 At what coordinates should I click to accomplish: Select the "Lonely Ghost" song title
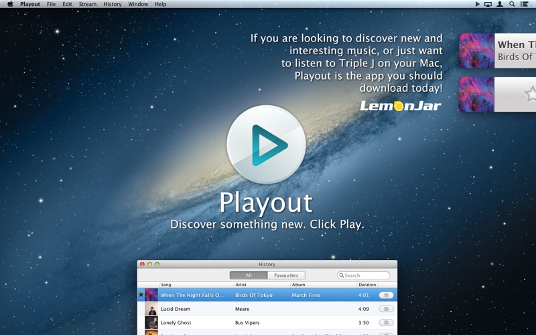[176, 322]
